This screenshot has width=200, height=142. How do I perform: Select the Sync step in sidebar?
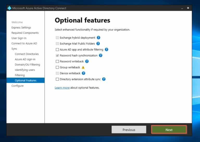coord(14,49)
